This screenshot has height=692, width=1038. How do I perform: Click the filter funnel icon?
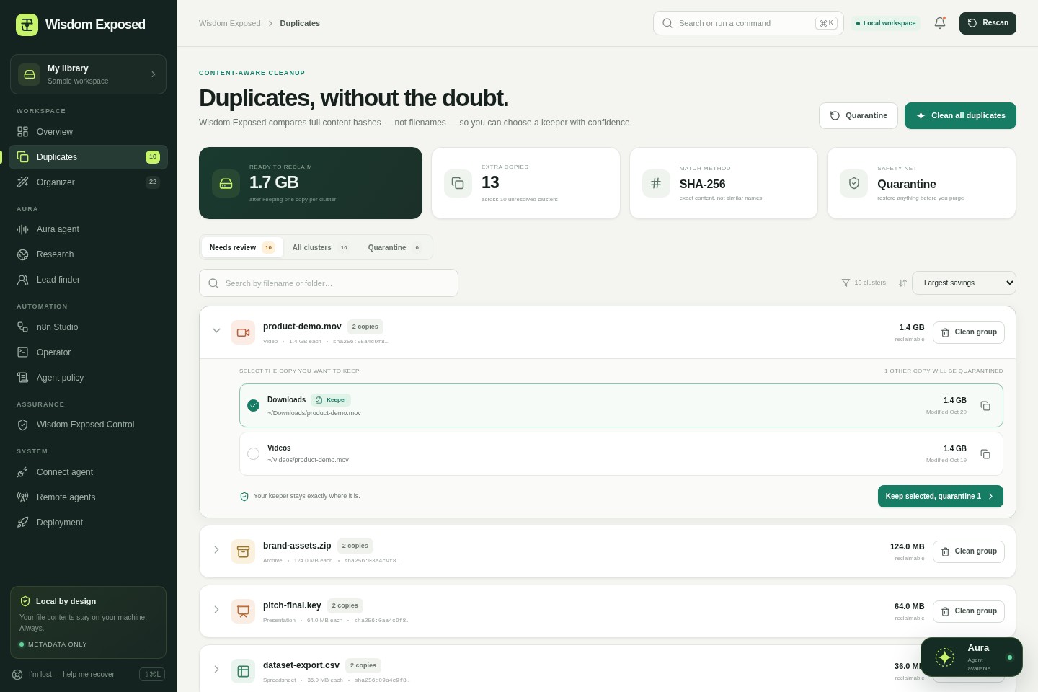point(846,283)
